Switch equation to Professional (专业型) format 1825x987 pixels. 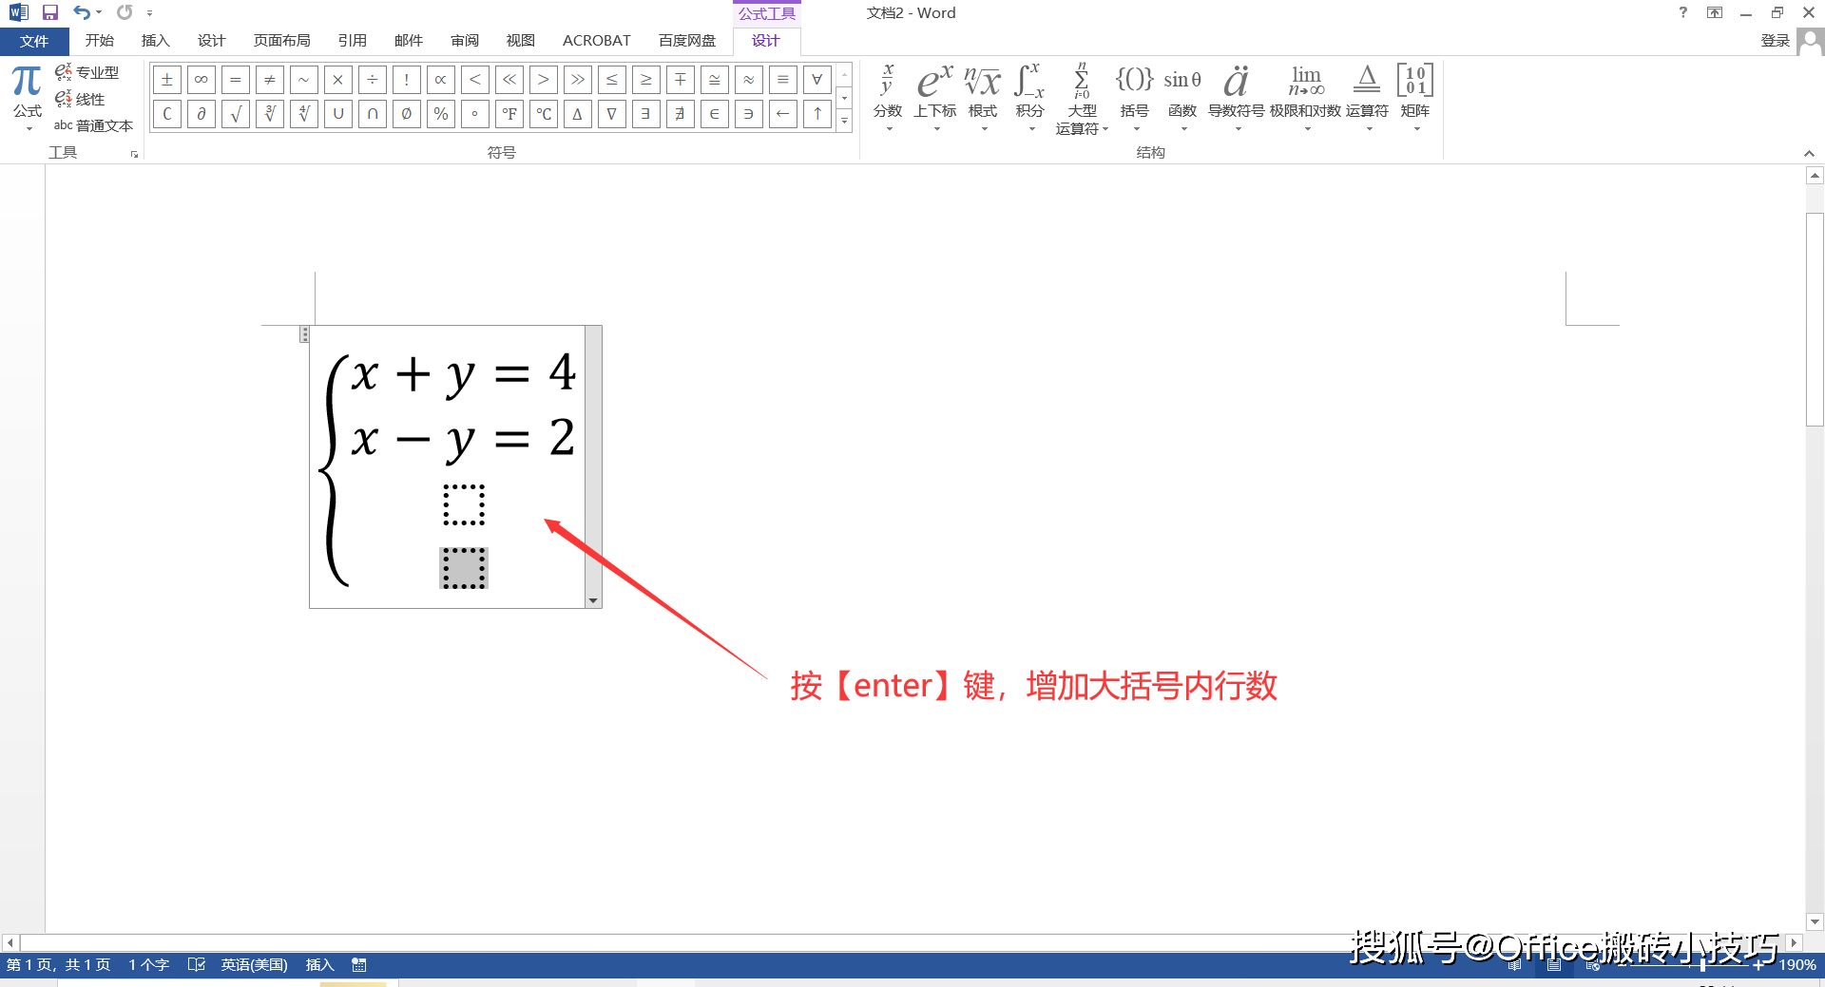[95, 71]
